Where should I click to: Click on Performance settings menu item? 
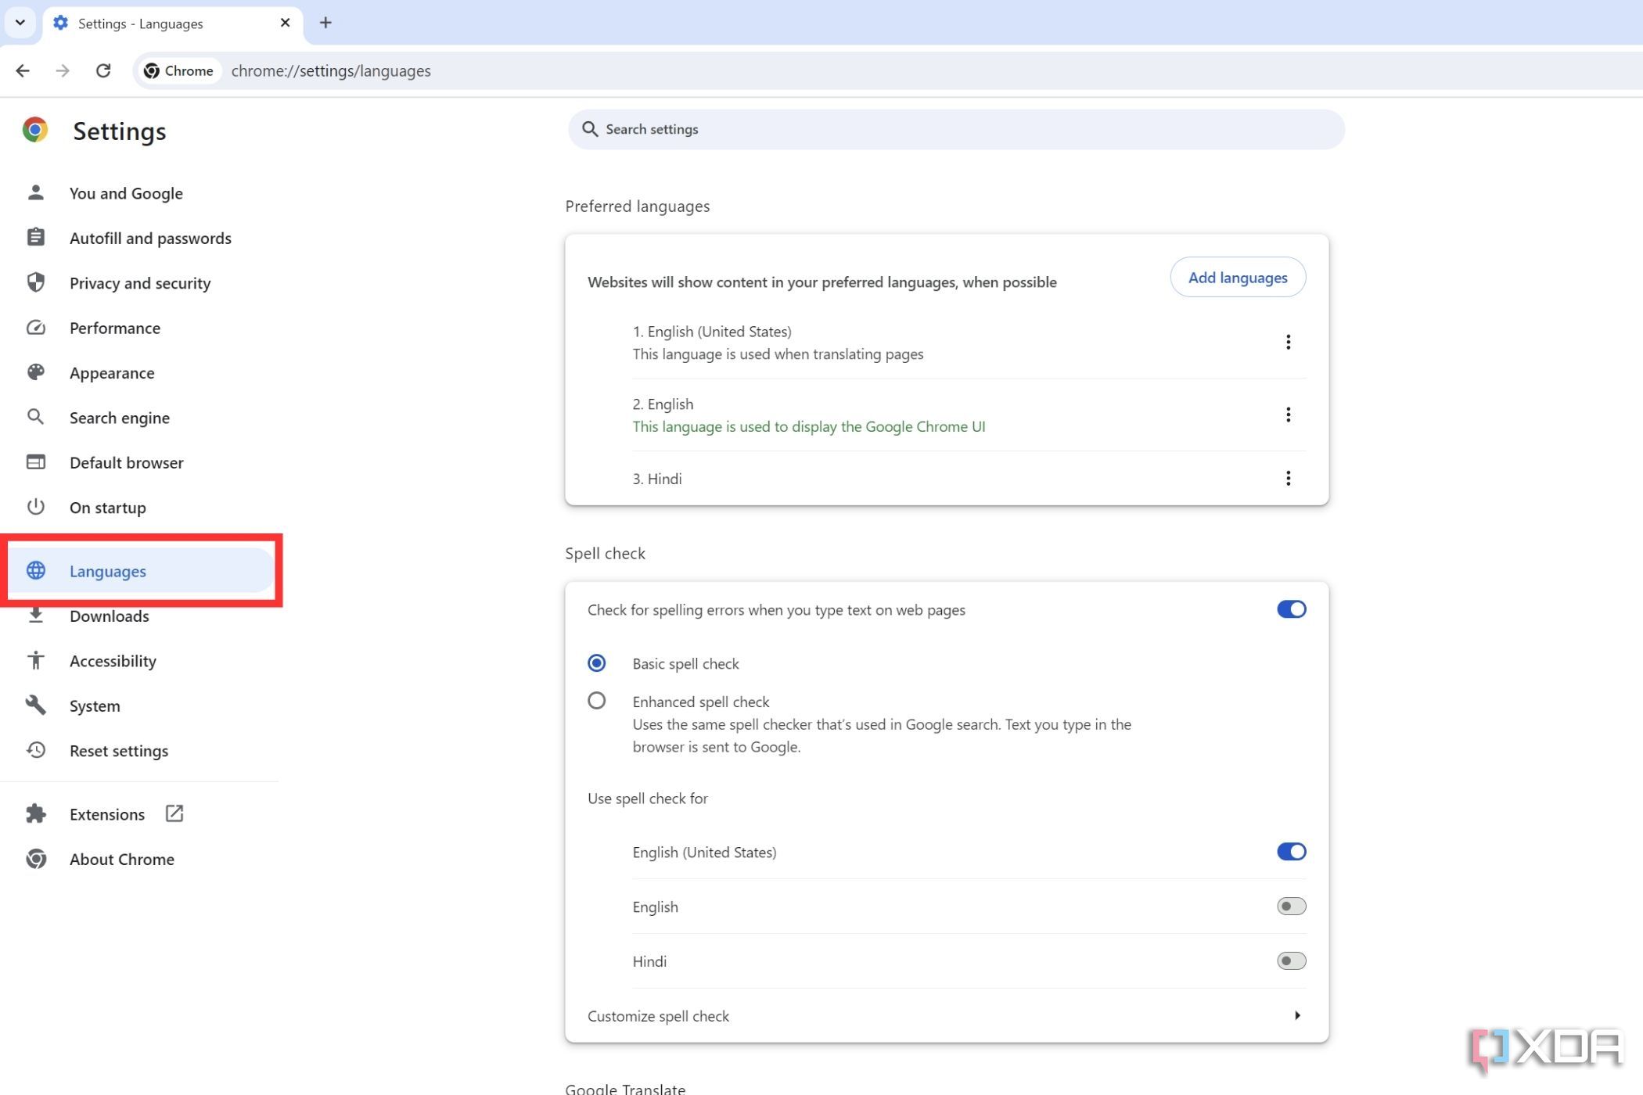coord(115,328)
